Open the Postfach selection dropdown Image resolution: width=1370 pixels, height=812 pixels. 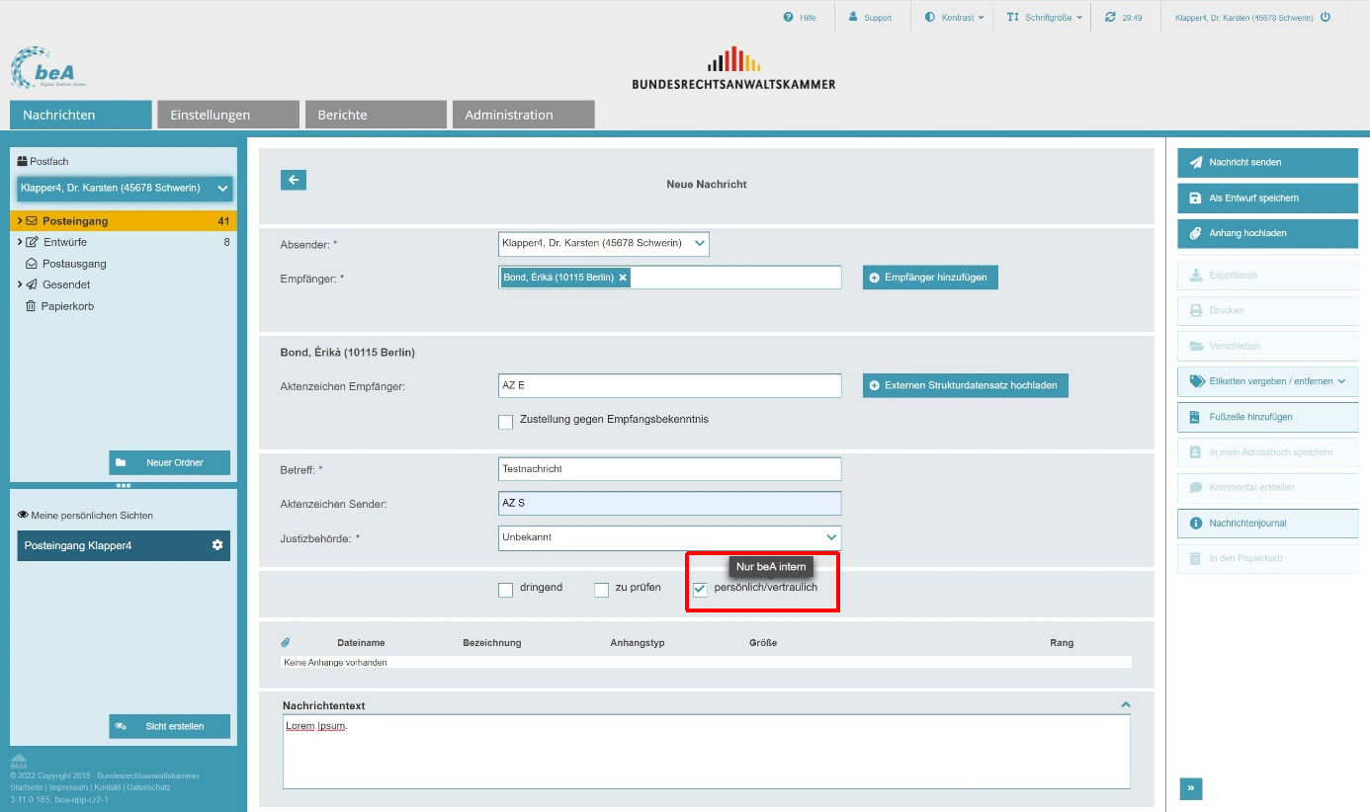coord(125,188)
